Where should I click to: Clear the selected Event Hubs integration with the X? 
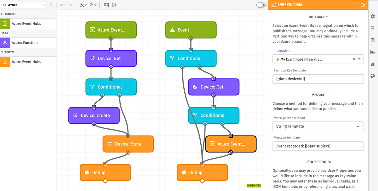point(355,59)
